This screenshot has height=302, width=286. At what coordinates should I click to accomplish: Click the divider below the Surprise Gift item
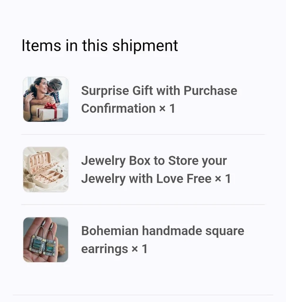[x=143, y=135]
